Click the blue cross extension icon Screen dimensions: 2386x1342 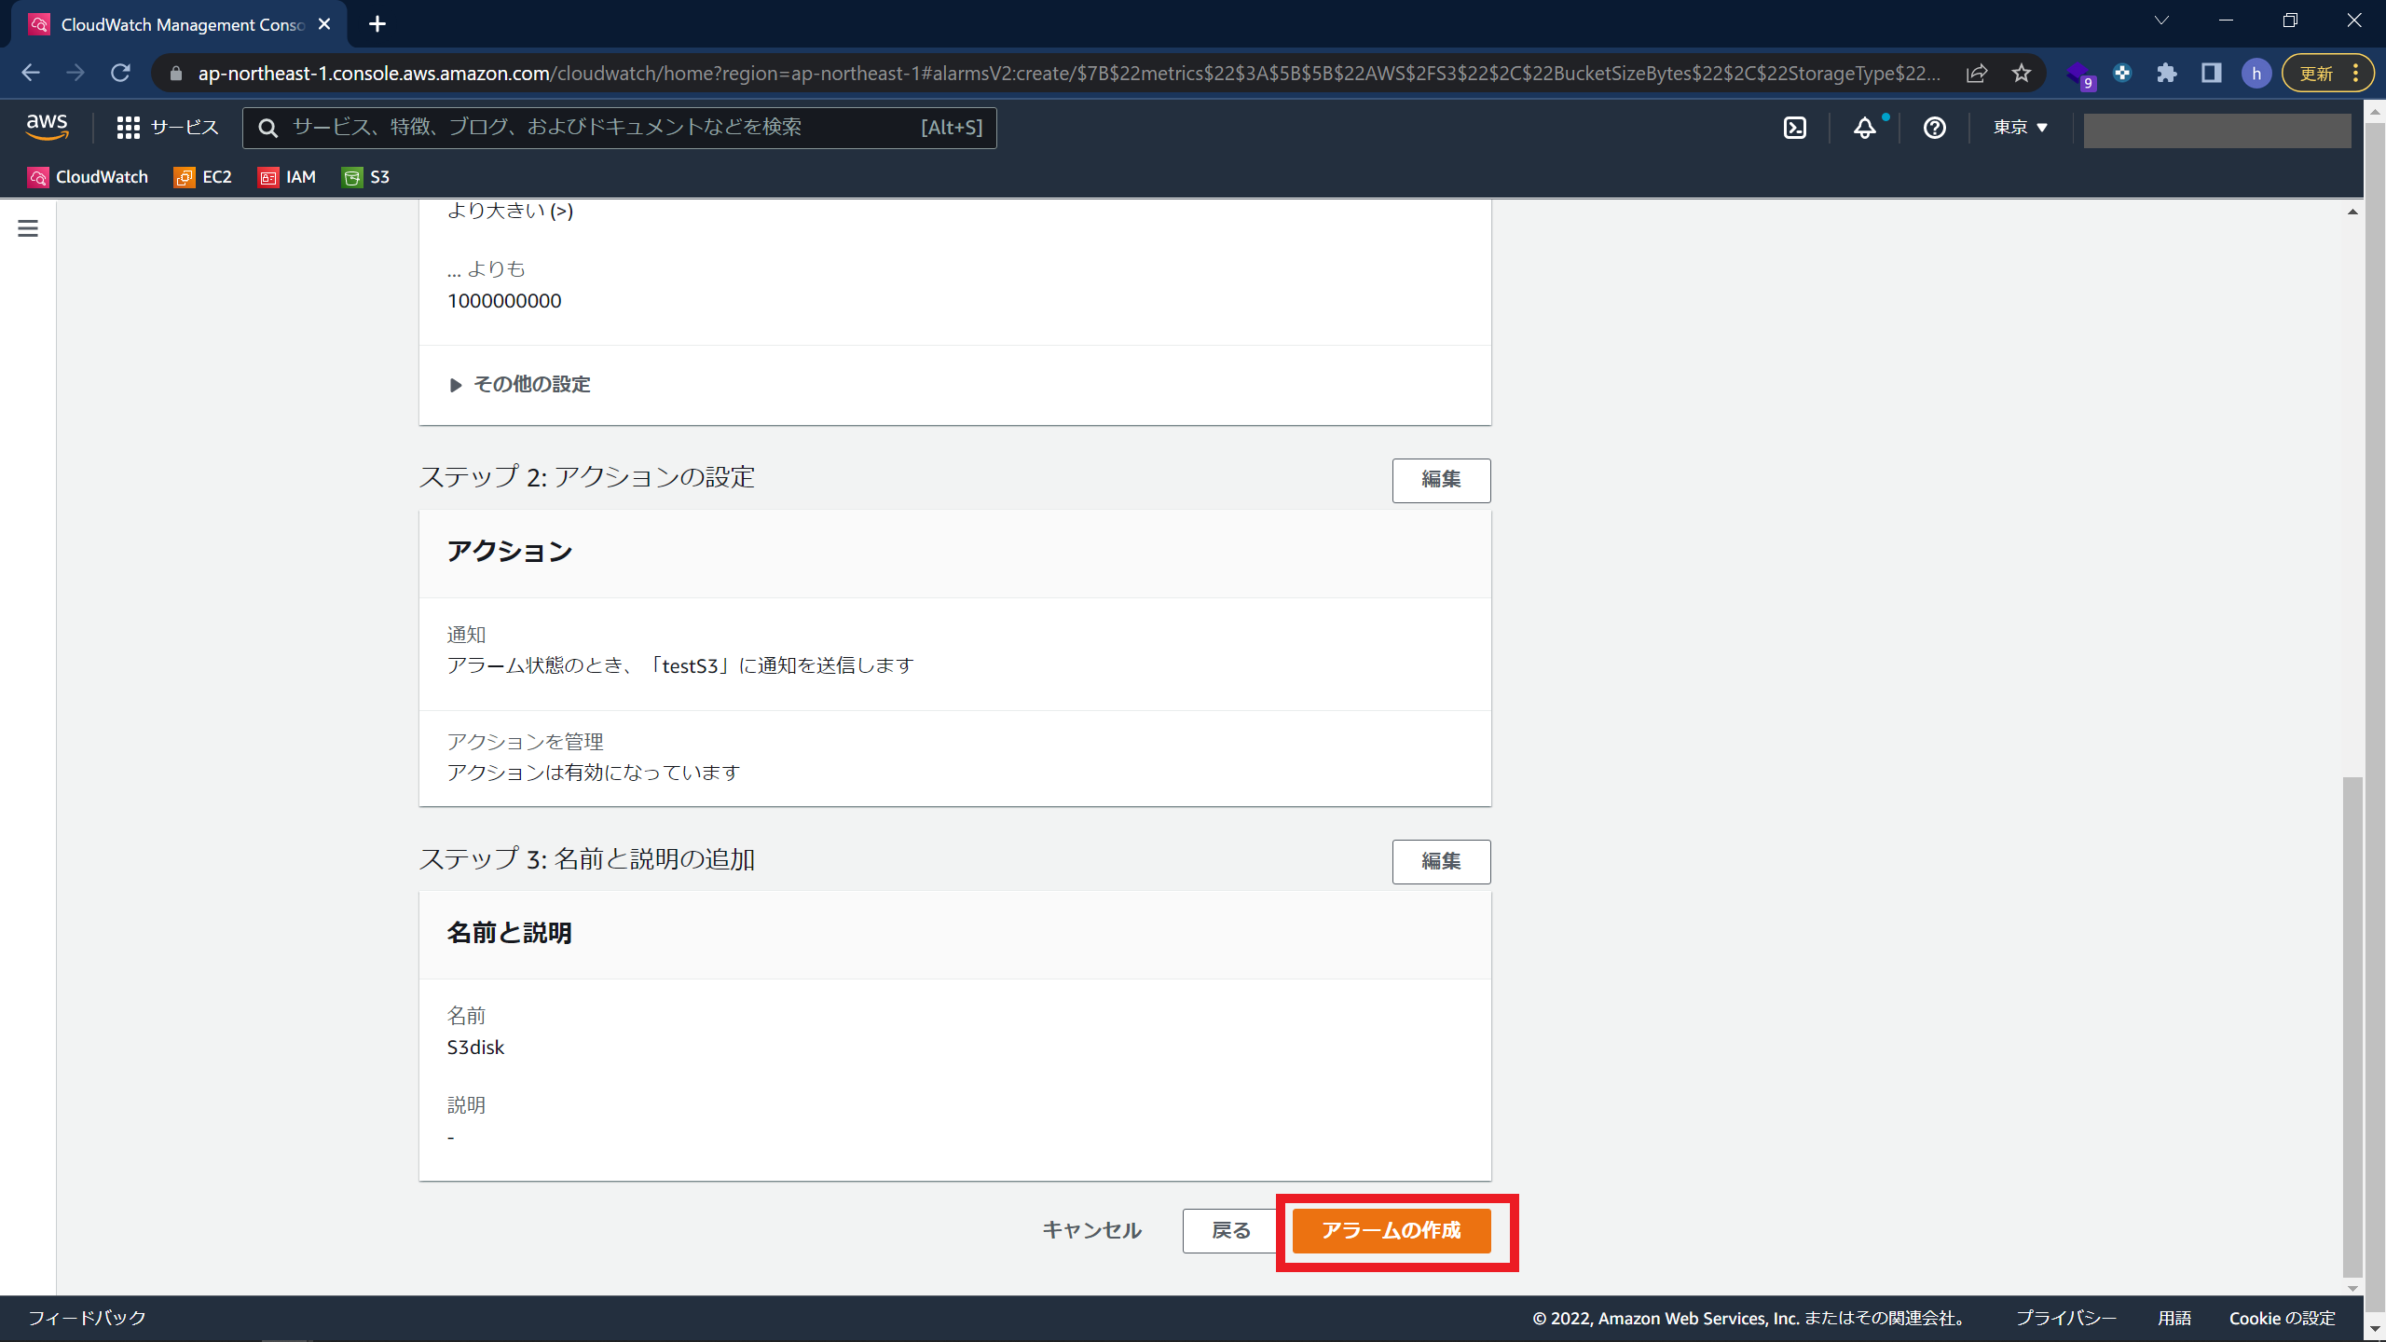pos(2122,73)
